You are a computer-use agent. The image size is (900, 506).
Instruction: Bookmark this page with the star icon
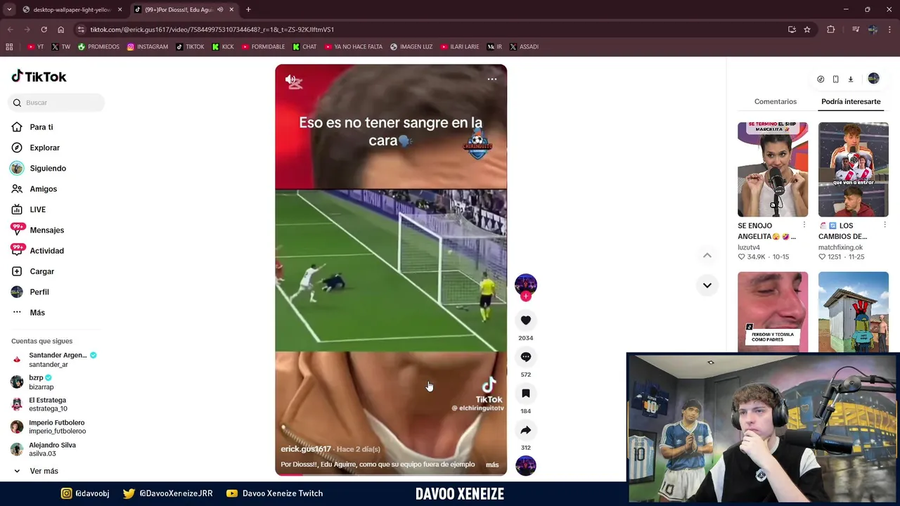tap(807, 30)
